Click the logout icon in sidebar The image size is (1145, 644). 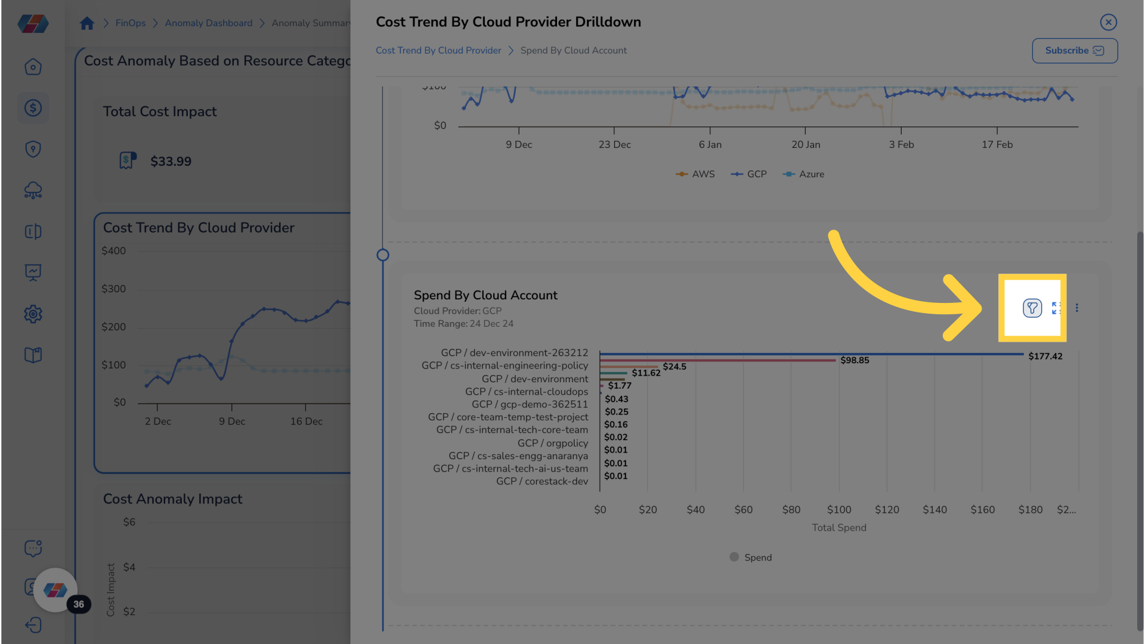click(33, 625)
